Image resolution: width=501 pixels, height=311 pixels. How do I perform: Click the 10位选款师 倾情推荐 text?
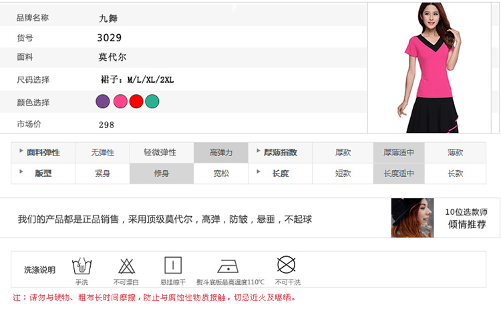click(466, 218)
